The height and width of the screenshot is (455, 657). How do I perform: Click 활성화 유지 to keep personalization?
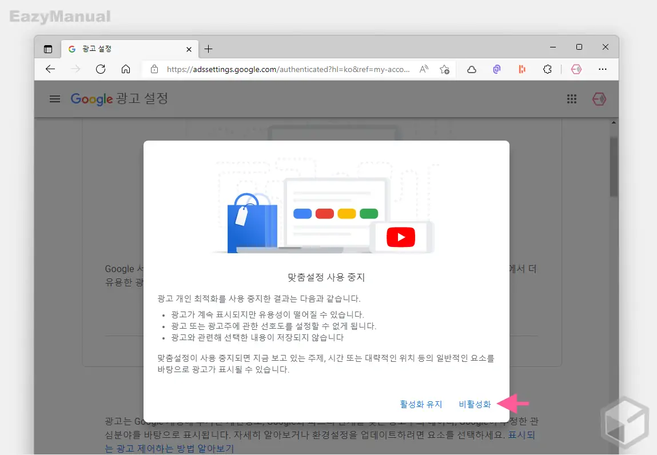(421, 404)
